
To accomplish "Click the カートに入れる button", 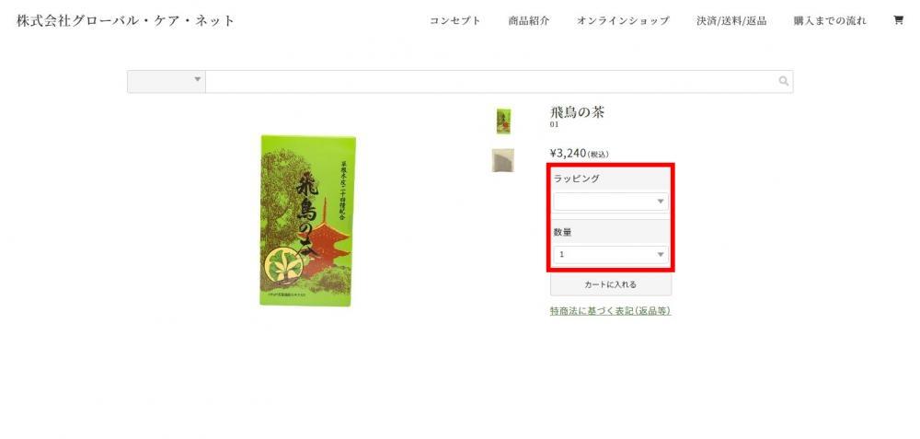I will [611, 284].
